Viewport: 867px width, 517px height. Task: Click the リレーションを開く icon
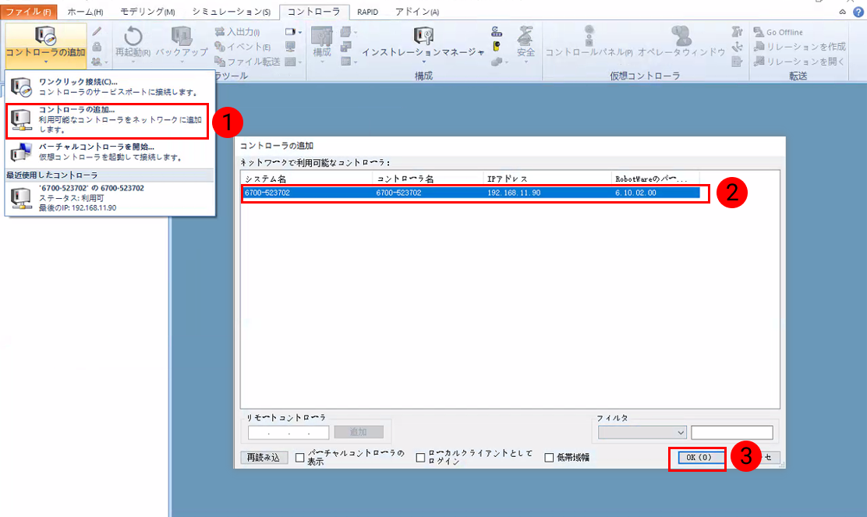759,61
